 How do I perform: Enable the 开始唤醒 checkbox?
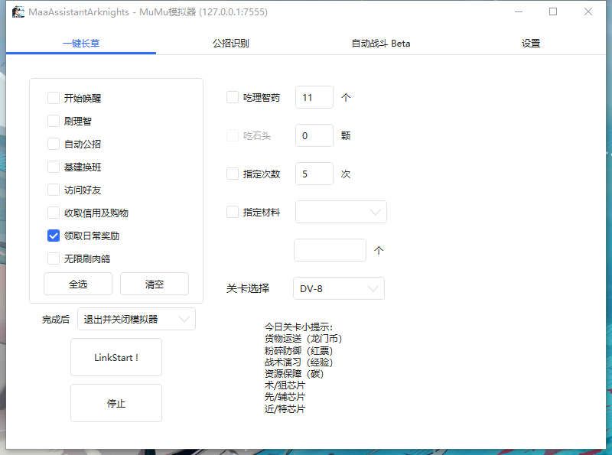53,98
